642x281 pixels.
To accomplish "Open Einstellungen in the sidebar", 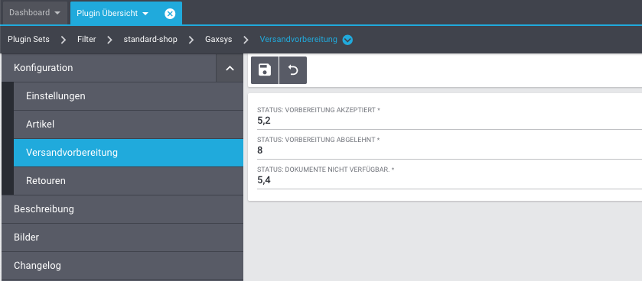I will tap(129, 96).
